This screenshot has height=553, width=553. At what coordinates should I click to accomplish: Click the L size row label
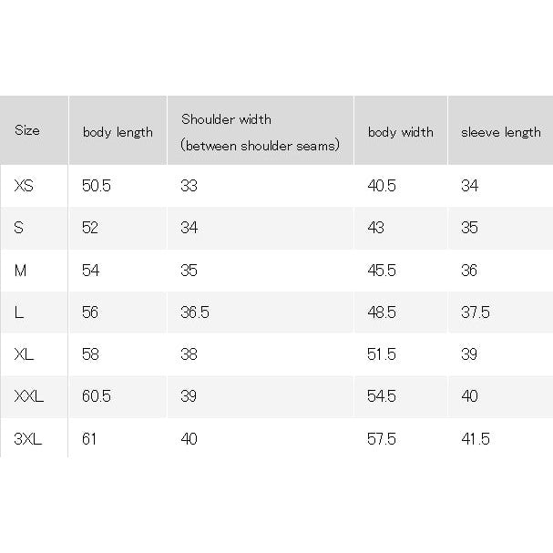click(x=19, y=312)
